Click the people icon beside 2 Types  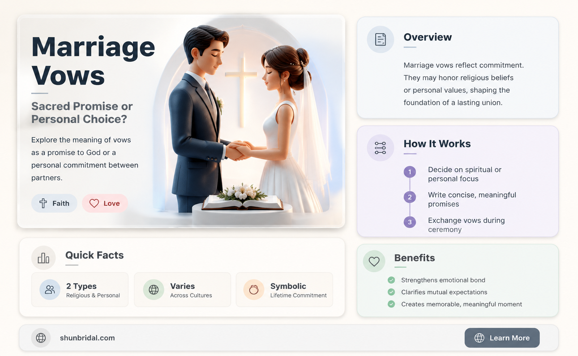point(50,290)
